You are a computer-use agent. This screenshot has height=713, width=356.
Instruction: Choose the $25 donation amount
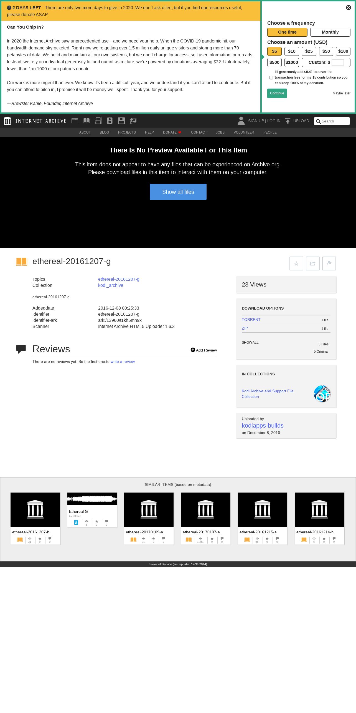coord(309,51)
